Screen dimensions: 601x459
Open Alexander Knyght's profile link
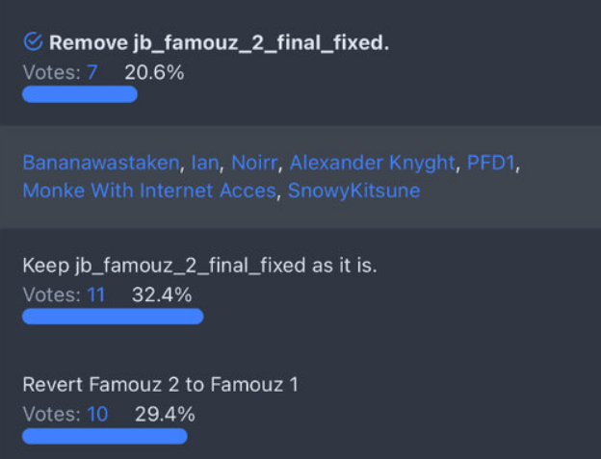(x=372, y=162)
